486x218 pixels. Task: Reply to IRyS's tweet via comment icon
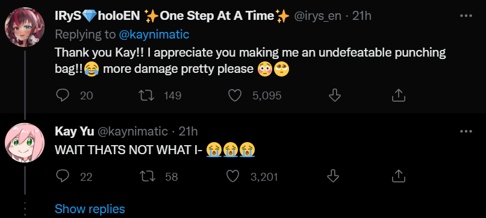[x=62, y=96]
